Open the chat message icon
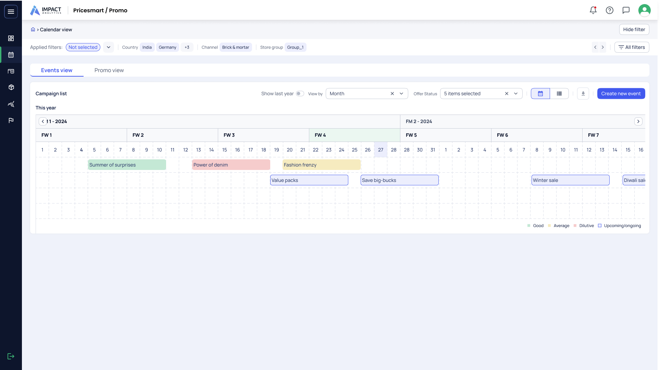Screen dimensions: 661x370 click(626, 10)
